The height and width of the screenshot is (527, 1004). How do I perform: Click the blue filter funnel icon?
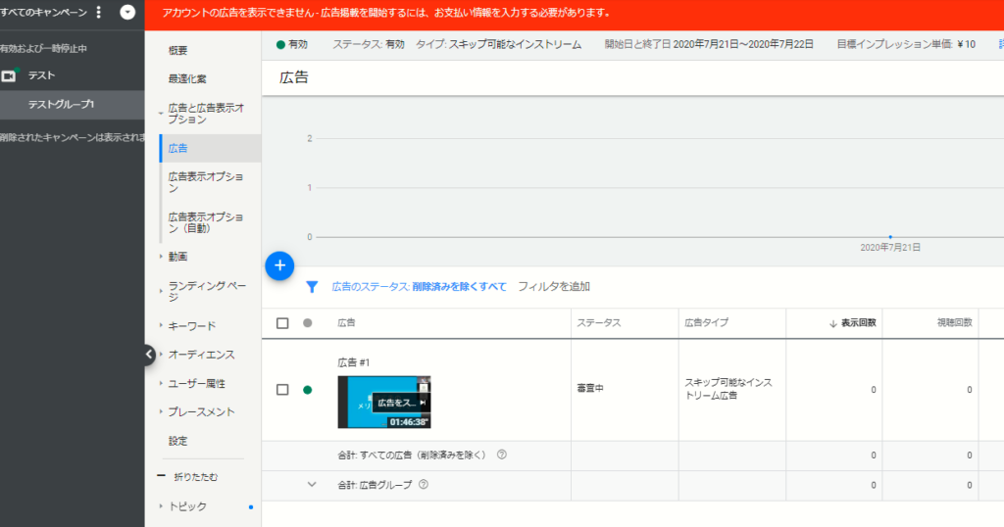[312, 287]
